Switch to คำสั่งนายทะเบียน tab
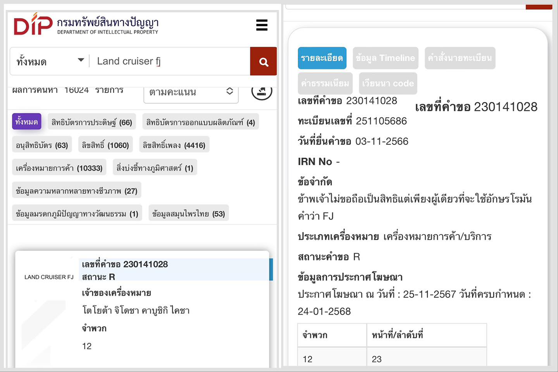The width and height of the screenshot is (558, 372). (x=460, y=58)
